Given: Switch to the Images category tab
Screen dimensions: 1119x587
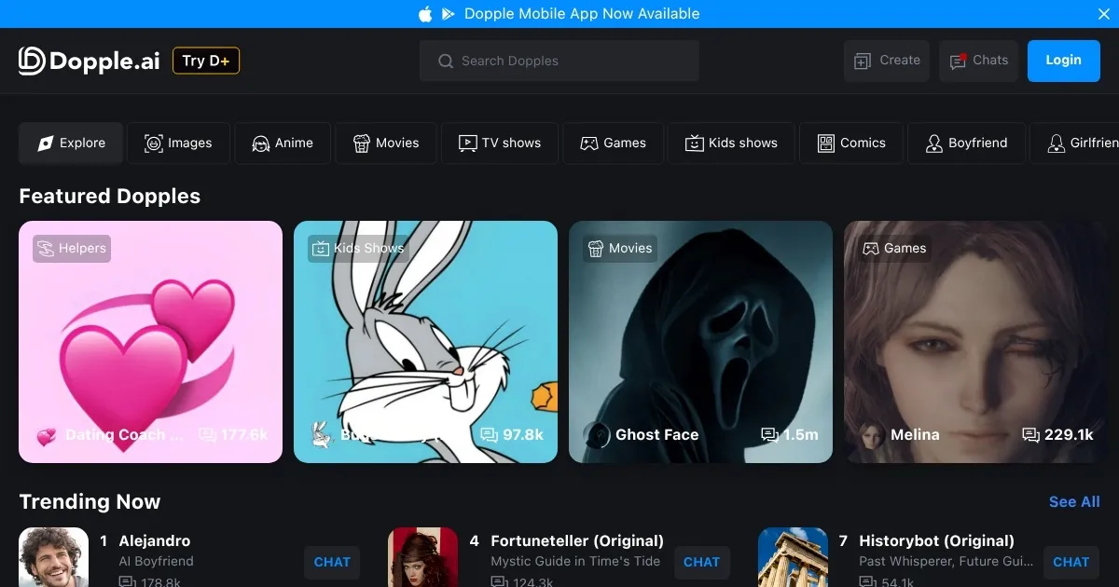Looking at the screenshot, I should tap(178, 143).
